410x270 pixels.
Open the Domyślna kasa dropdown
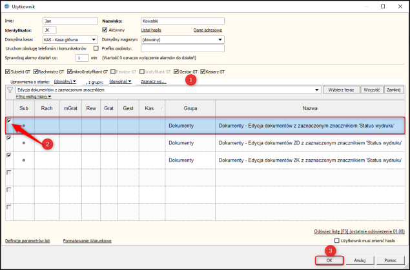tap(92, 39)
